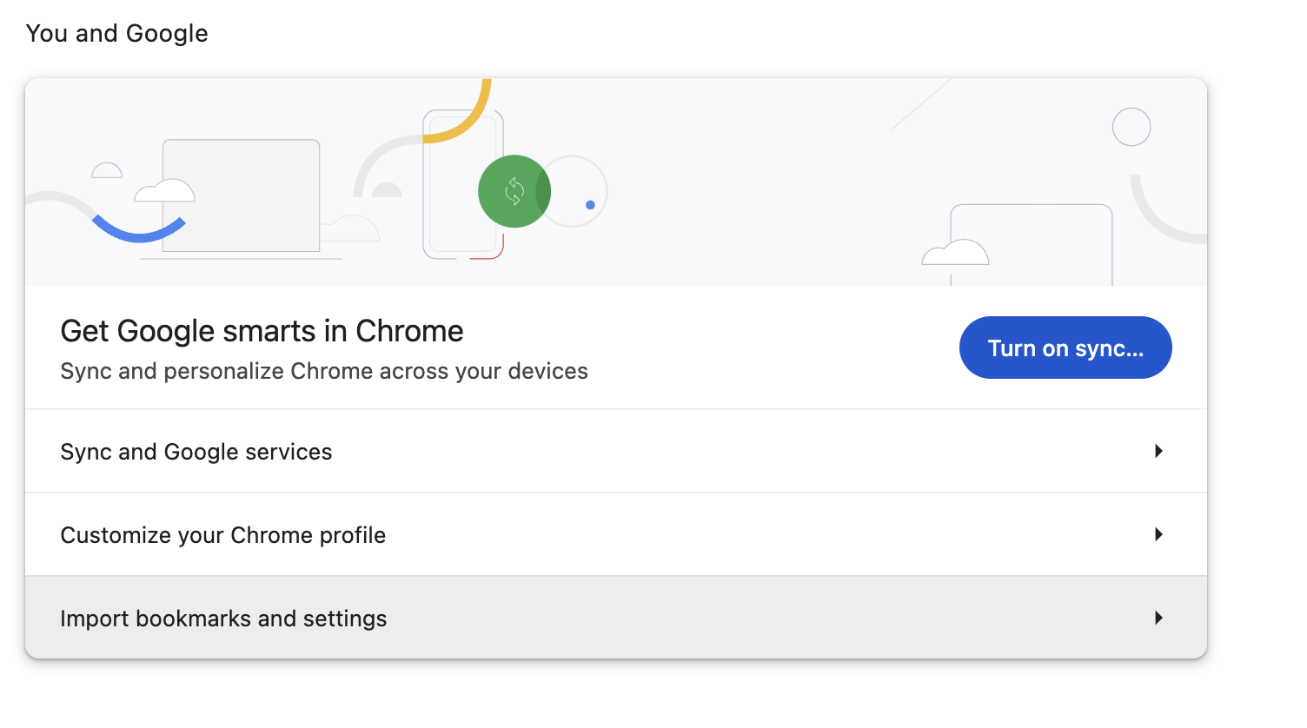Expand the chevron on Sync and Google services
The width and height of the screenshot is (1307, 728).
click(1158, 451)
